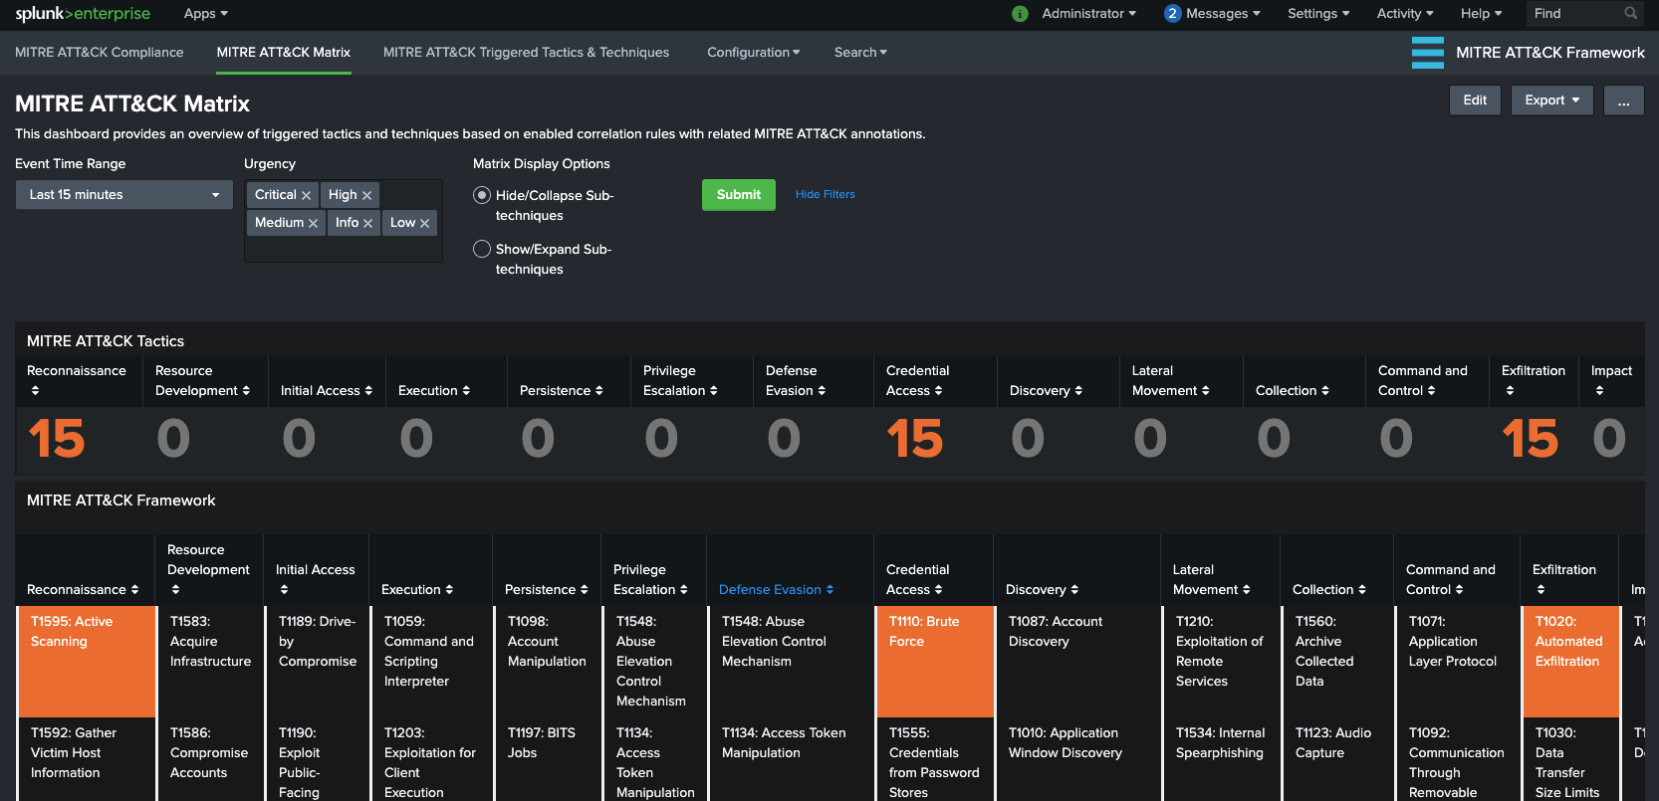The width and height of the screenshot is (1659, 801).
Task: Open the Administrator account dropdown
Action: pyautogui.click(x=1088, y=14)
